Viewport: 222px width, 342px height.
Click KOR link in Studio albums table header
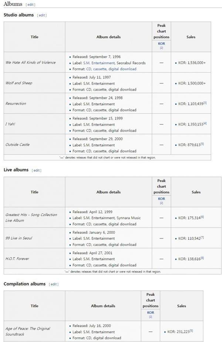161,44
